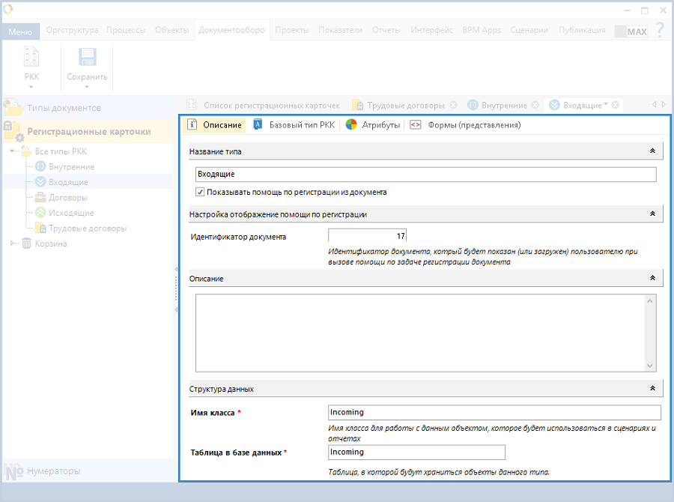Collapse the Структура данных section
The height and width of the screenshot is (502, 674).
pos(652,389)
